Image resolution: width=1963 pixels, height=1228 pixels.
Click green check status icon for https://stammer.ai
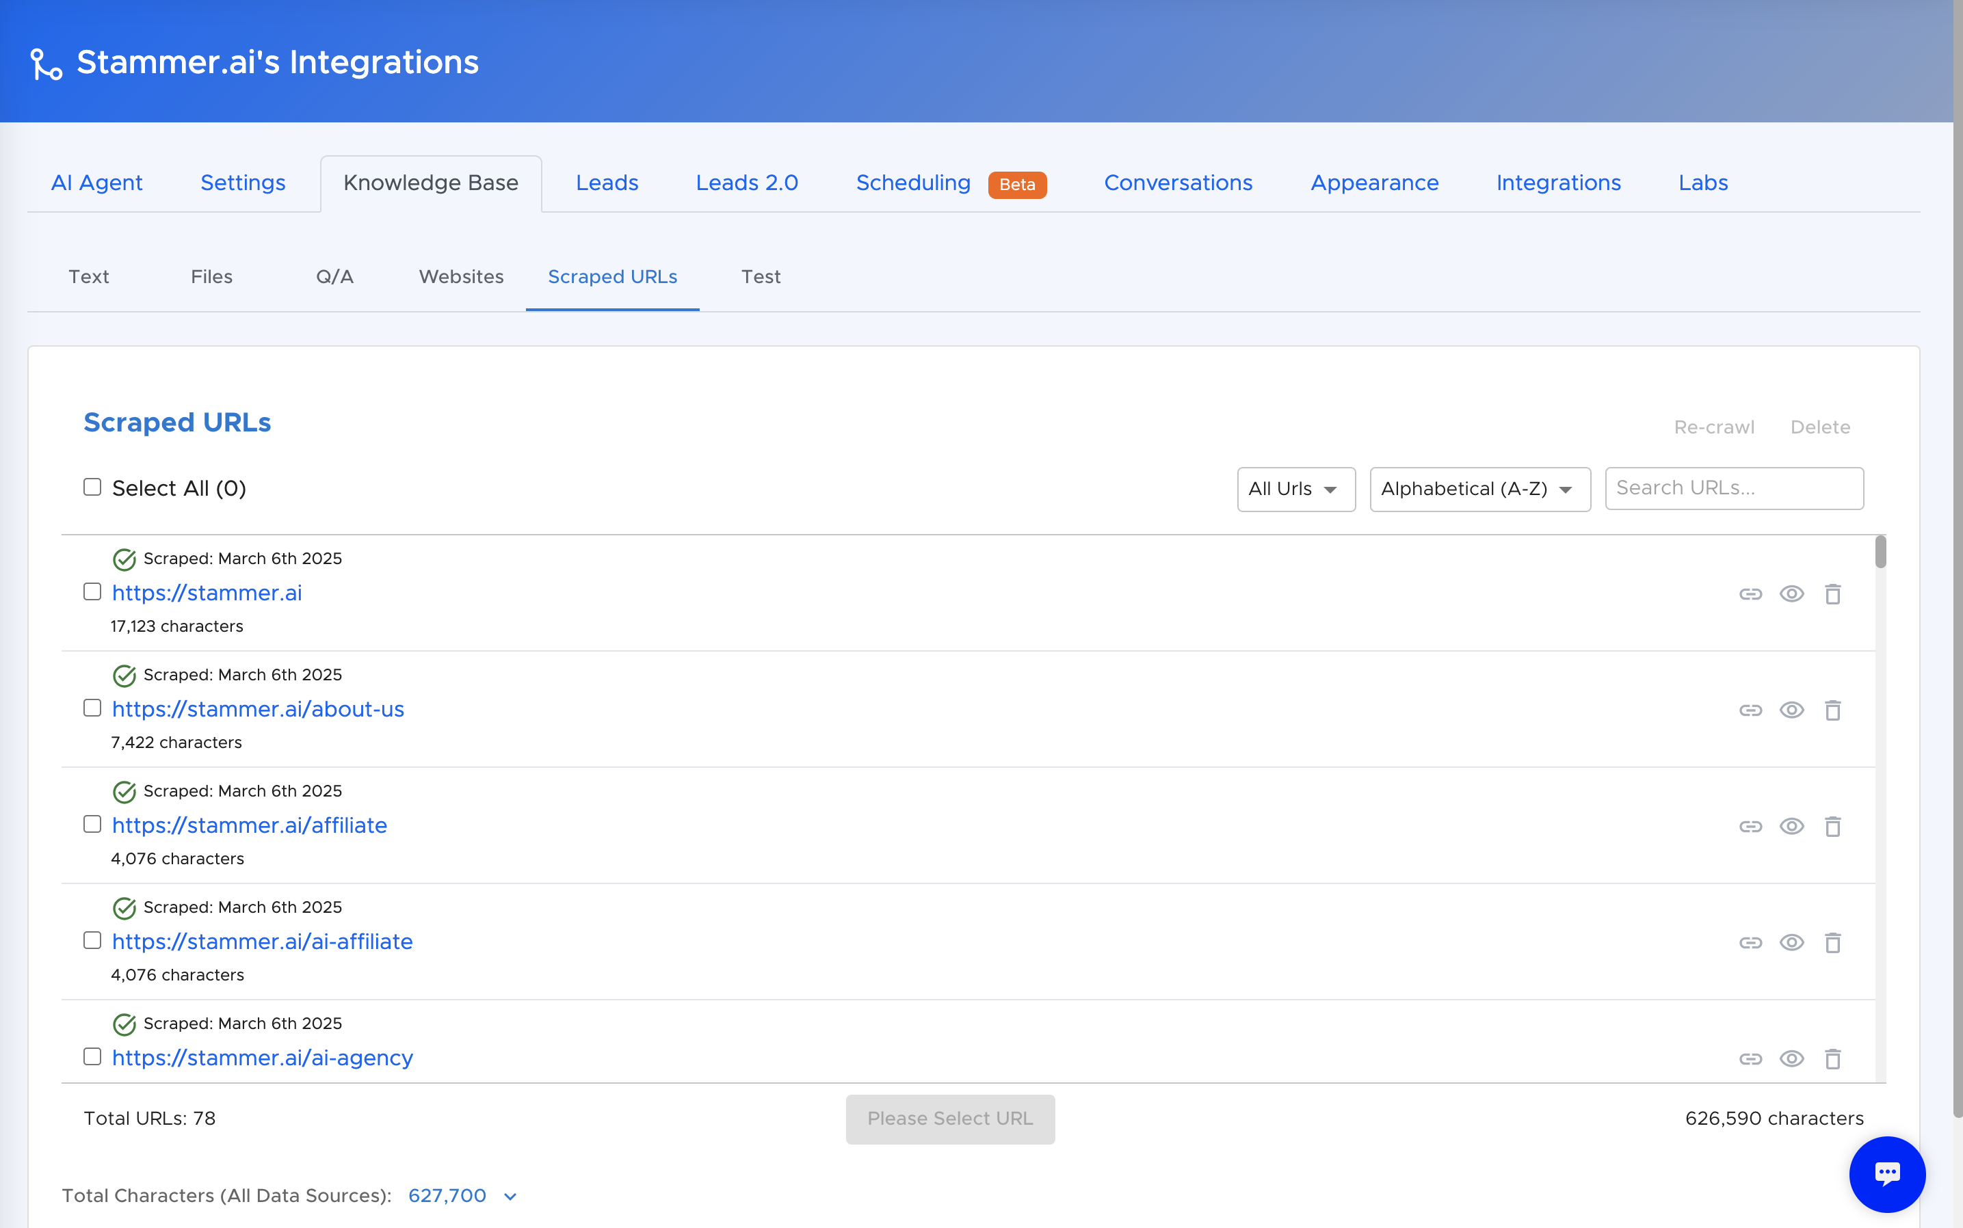[124, 559]
